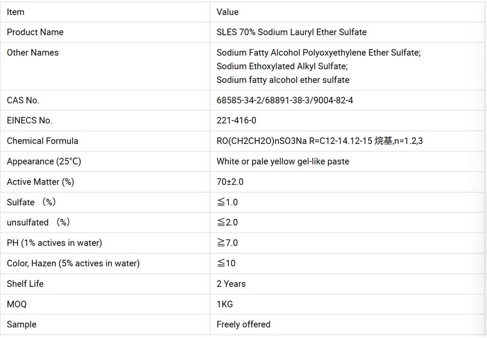
Task: Select the CAS number value 68585-34-2/68891-38-3/9004-82-4
Action: pyautogui.click(x=285, y=100)
